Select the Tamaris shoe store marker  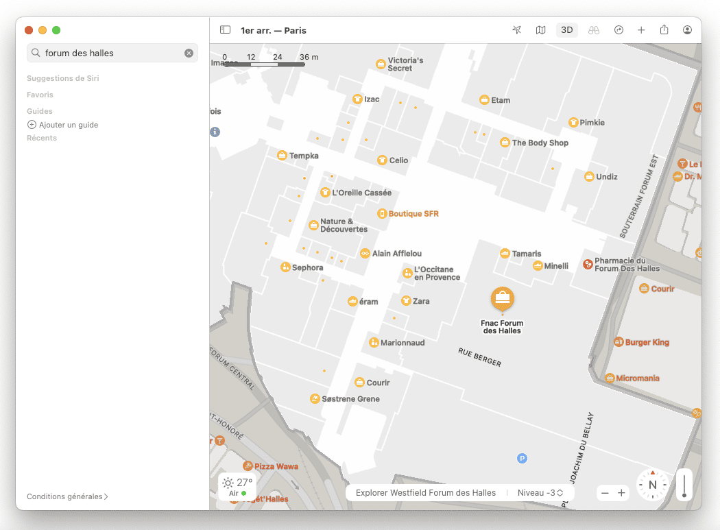click(505, 253)
